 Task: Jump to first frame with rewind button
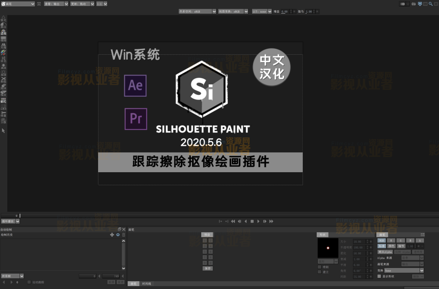233,221
